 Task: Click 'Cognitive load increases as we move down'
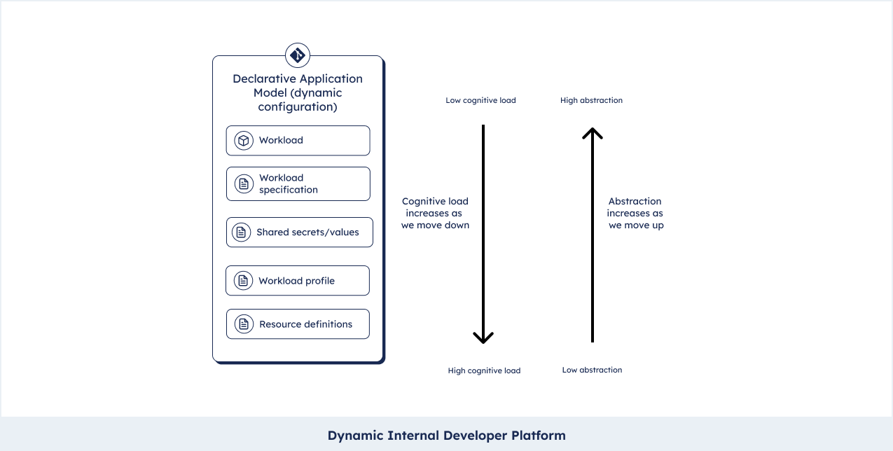[435, 213]
